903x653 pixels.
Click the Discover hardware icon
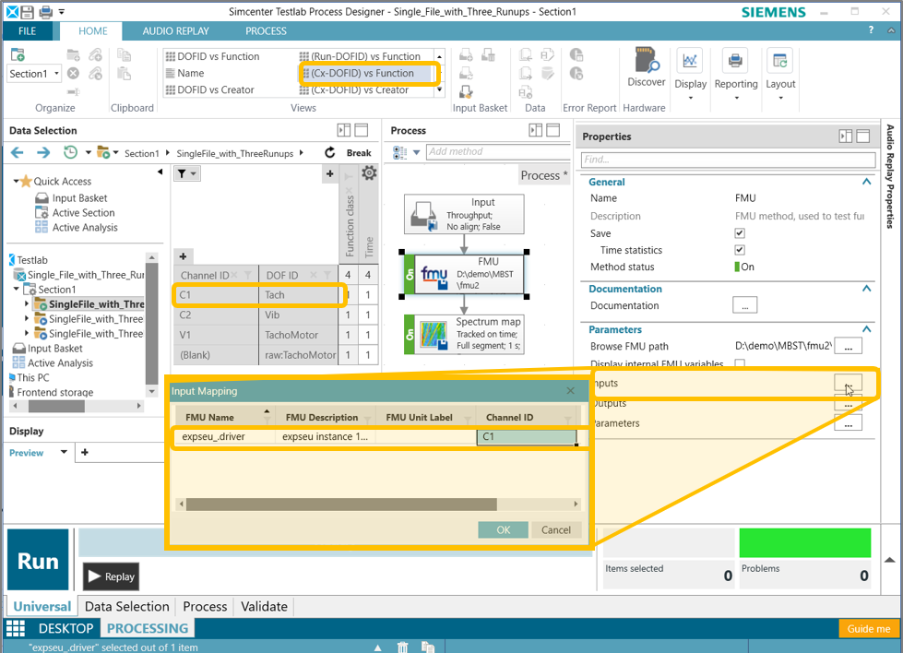click(646, 65)
